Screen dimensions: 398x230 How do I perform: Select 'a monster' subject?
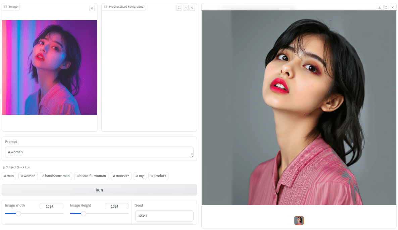(121, 176)
